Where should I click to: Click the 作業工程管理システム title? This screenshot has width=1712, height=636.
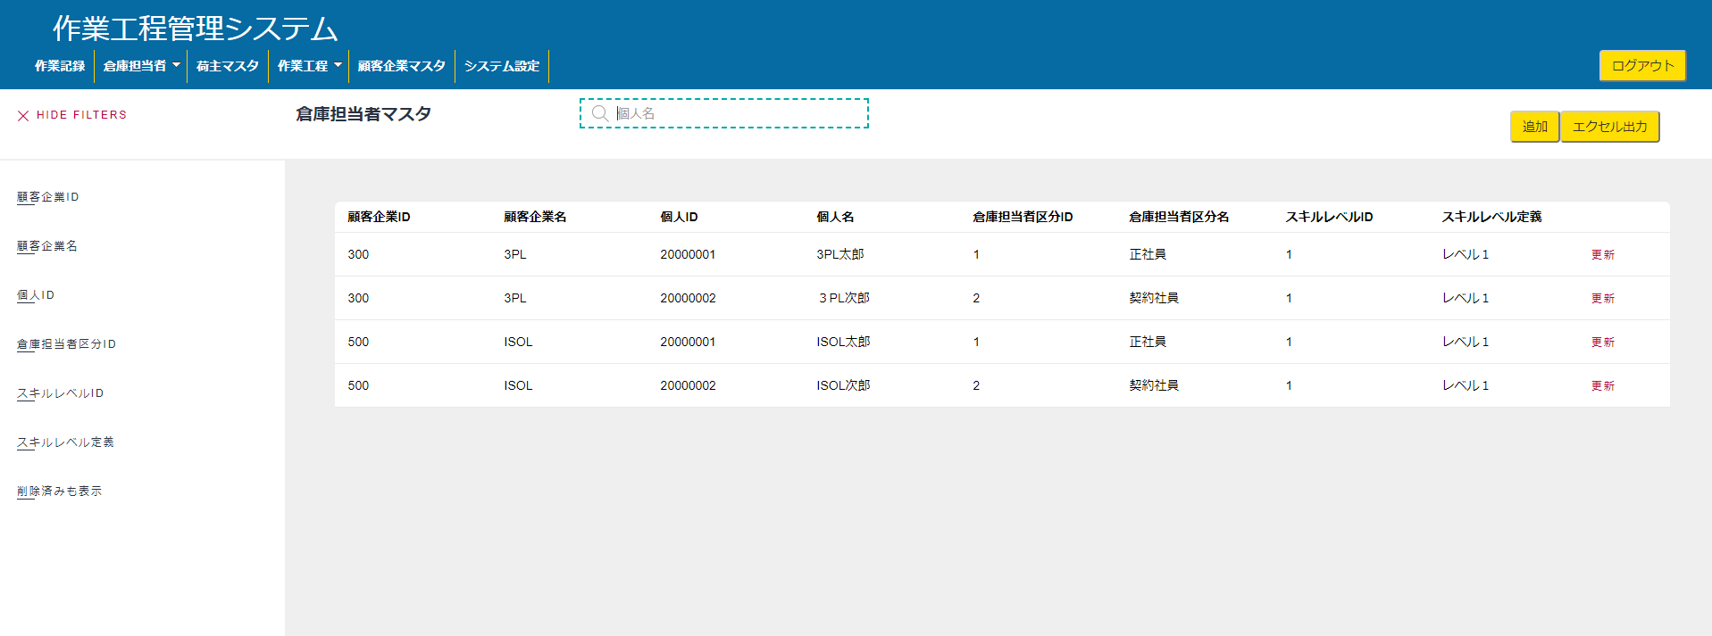tap(196, 29)
